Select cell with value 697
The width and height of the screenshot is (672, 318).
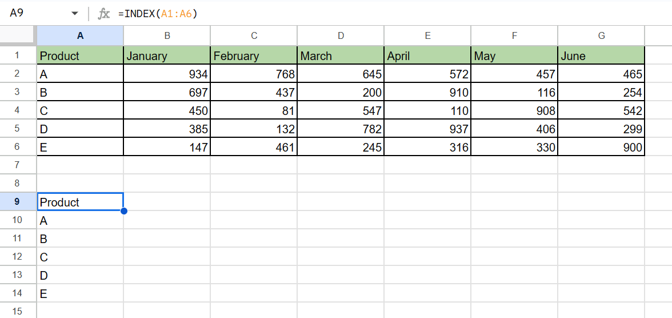167,92
